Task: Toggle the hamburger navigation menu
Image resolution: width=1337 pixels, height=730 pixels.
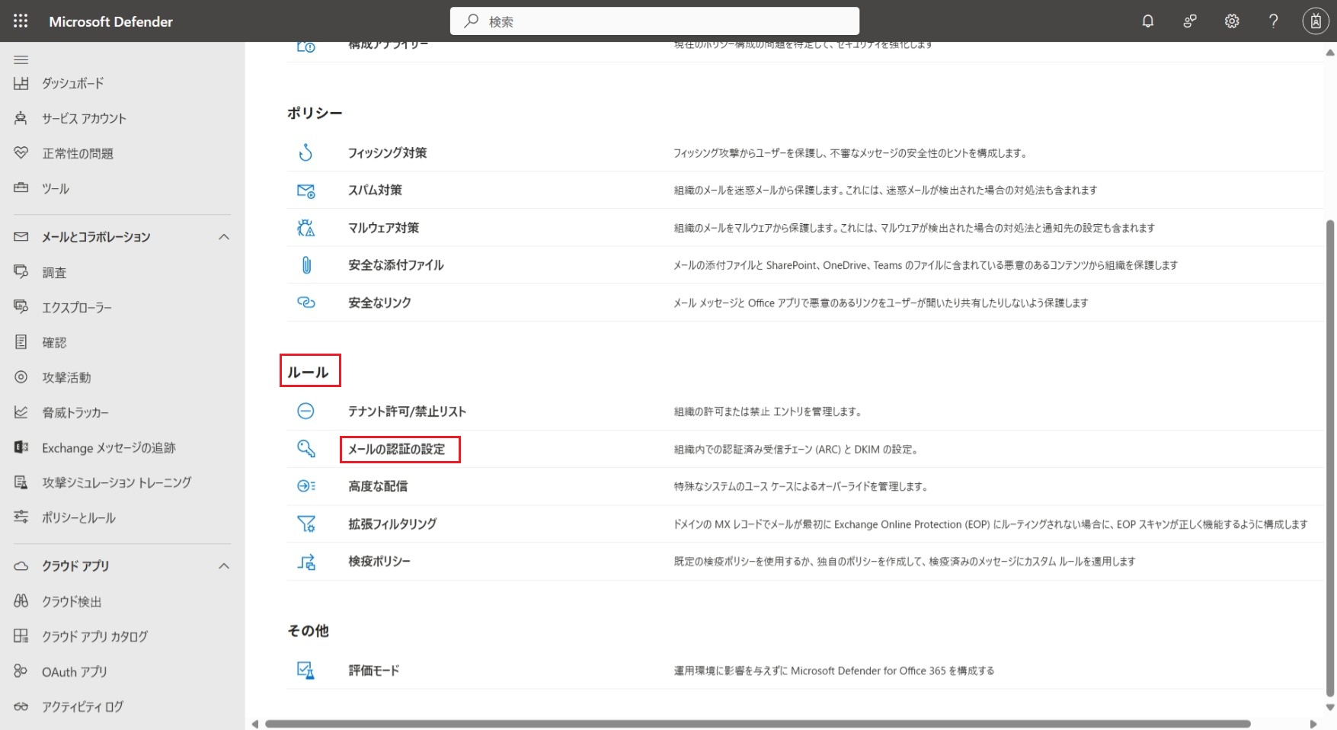Action: (21, 59)
